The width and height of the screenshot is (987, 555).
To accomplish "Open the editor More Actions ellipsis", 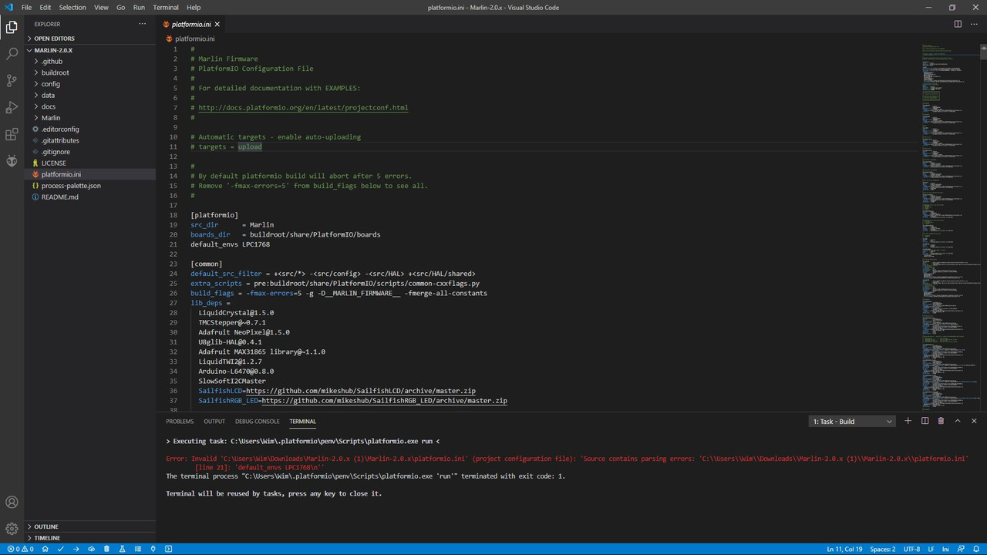I will tap(974, 24).
